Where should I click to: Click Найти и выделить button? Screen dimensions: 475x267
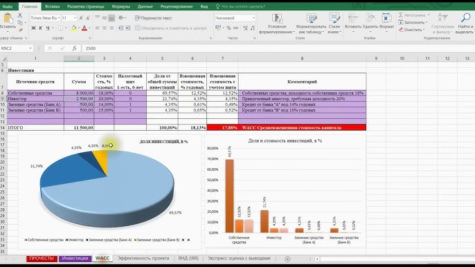coord(465,23)
